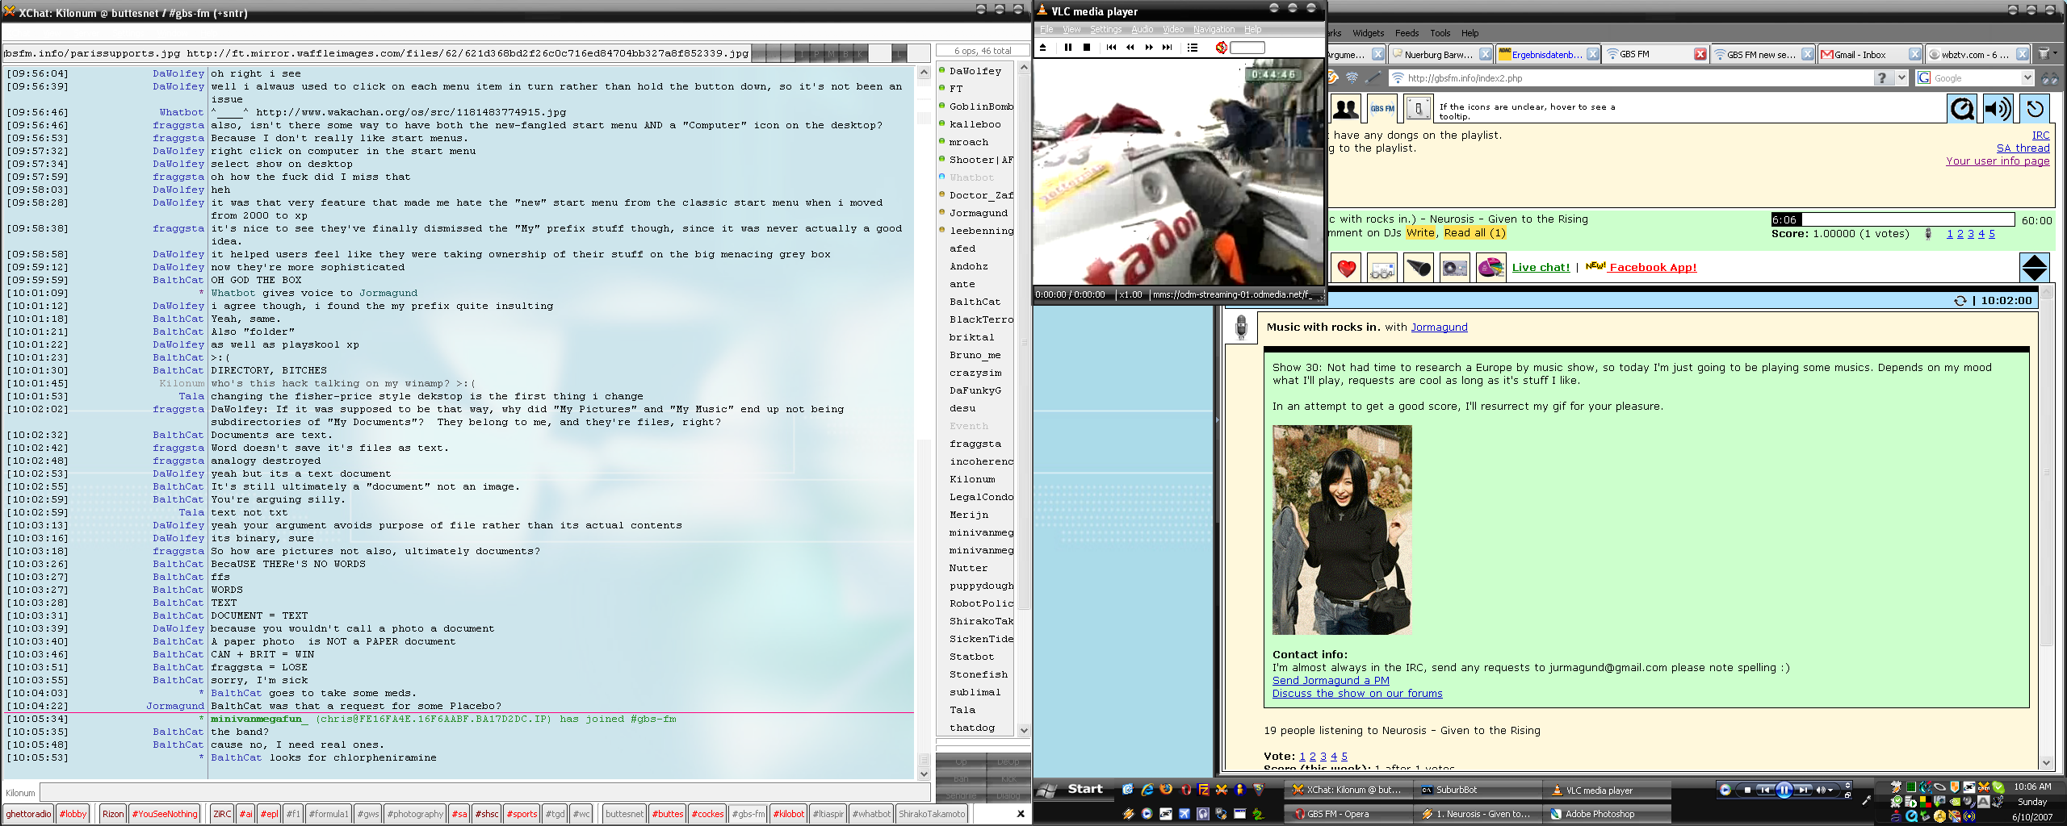Image resolution: width=2067 pixels, height=826 pixels.
Task: Click the media toolbar pause button in taskbar
Action: click(1784, 790)
